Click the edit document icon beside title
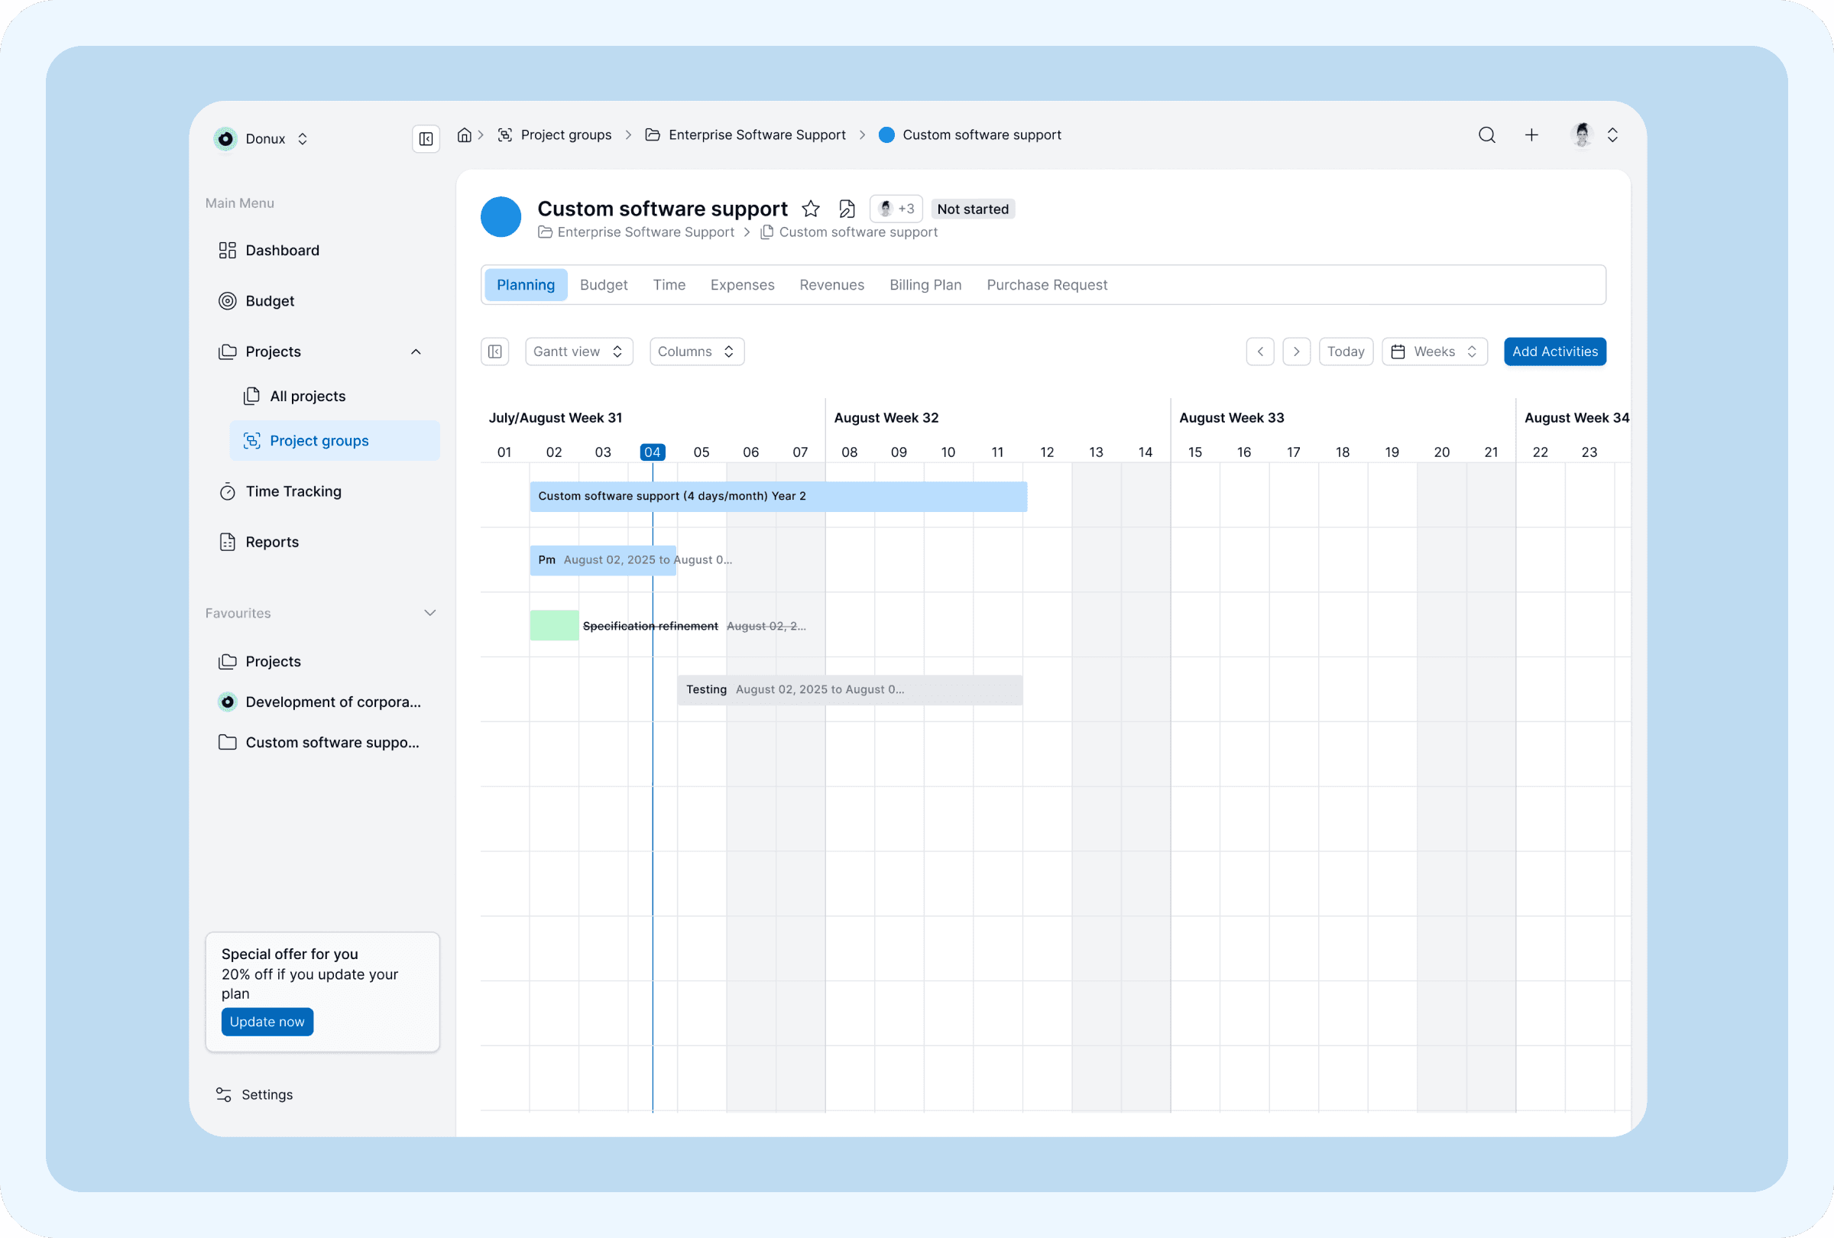Image resolution: width=1834 pixels, height=1238 pixels. [x=847, y=209]
